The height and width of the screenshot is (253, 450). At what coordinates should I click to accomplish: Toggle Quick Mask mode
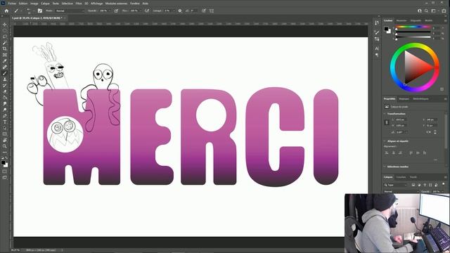5,171
